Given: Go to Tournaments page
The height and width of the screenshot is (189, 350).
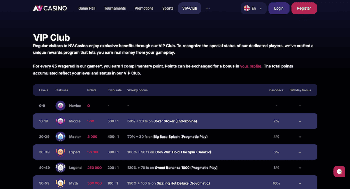Looking at the screenshot, I should pos(115,8).
